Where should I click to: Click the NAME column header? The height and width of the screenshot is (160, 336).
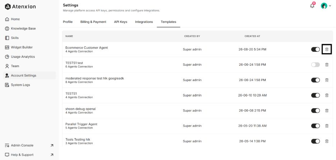[x=69, y=36]
